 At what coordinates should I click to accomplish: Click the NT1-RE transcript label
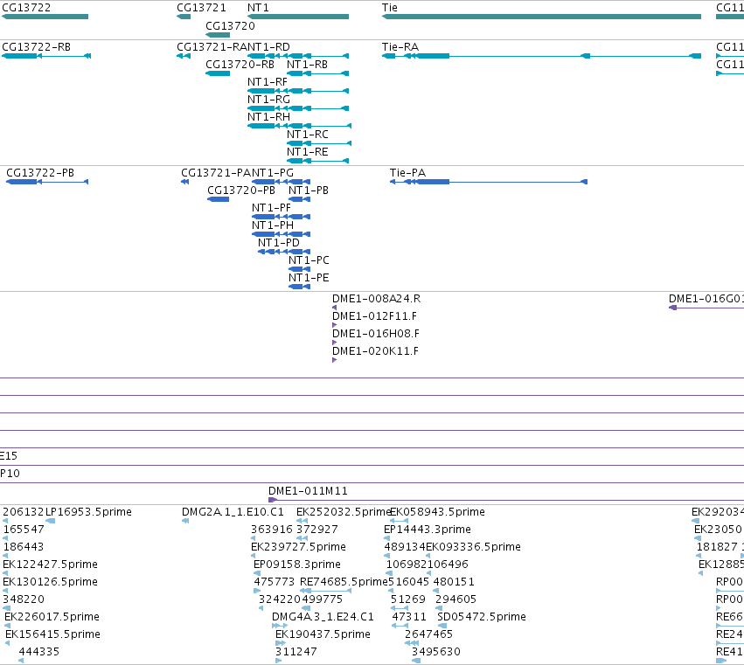coord(308,152)
